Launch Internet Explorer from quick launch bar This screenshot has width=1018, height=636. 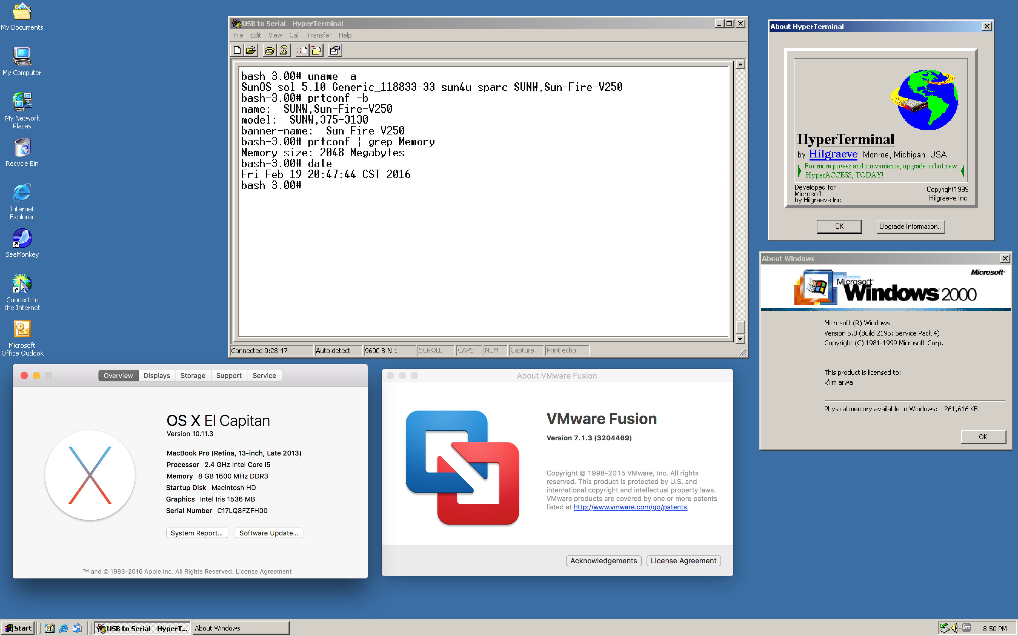(x=64, y=628)
